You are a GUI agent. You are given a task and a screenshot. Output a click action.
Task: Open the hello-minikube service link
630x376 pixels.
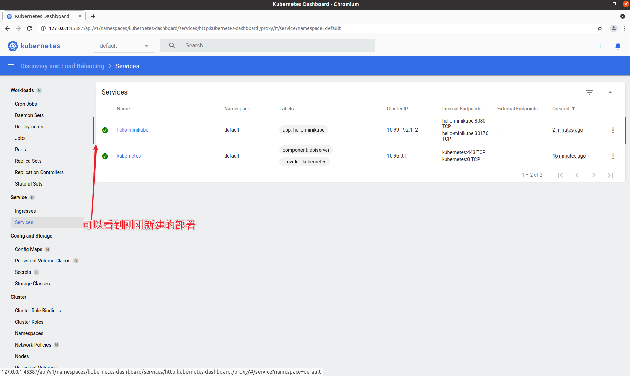(x=132, y=130)
